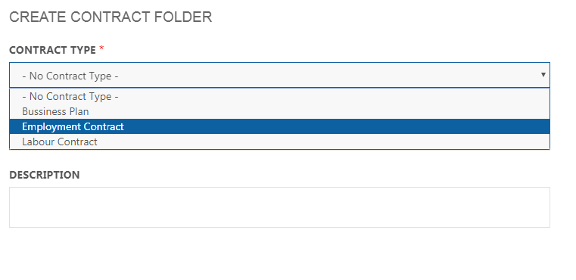
Task: Click the highlighted Employment Contract row
Action: pos(279,126)
